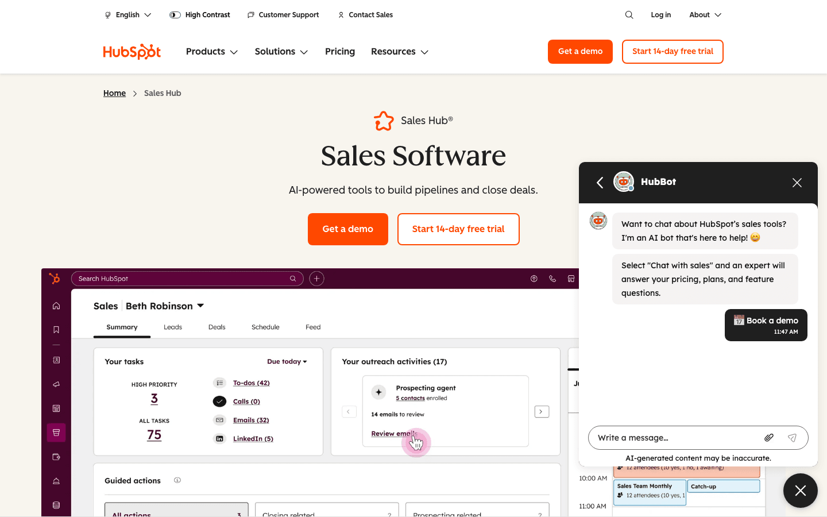The width and height of the screenshot is (827, 517).
Task: Open the phone call icon in the top bar
Action: point(552,278)
